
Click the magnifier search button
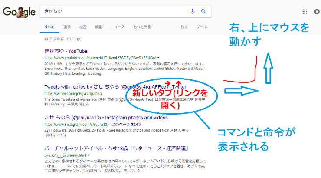(203, 11)
